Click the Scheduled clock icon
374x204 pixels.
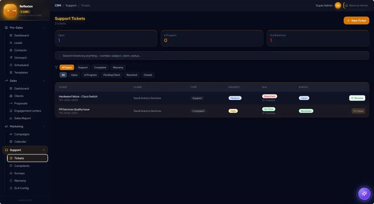pos(11,65)
